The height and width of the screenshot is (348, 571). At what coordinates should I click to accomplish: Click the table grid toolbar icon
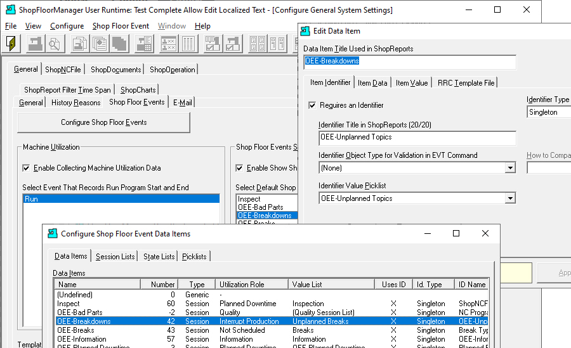[188, 44]
